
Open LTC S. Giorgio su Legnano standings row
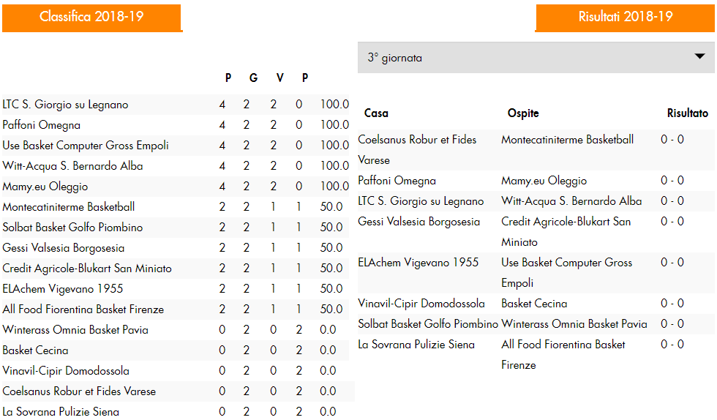176,105
